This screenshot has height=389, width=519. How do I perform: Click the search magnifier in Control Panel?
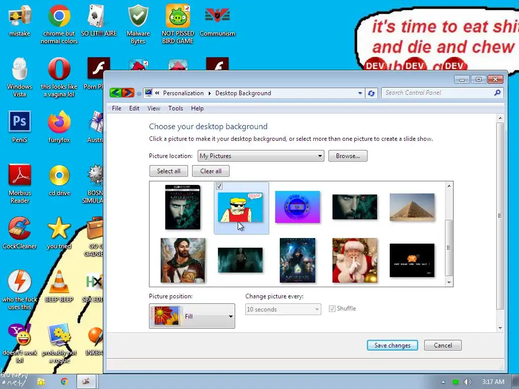click(497, 93)
